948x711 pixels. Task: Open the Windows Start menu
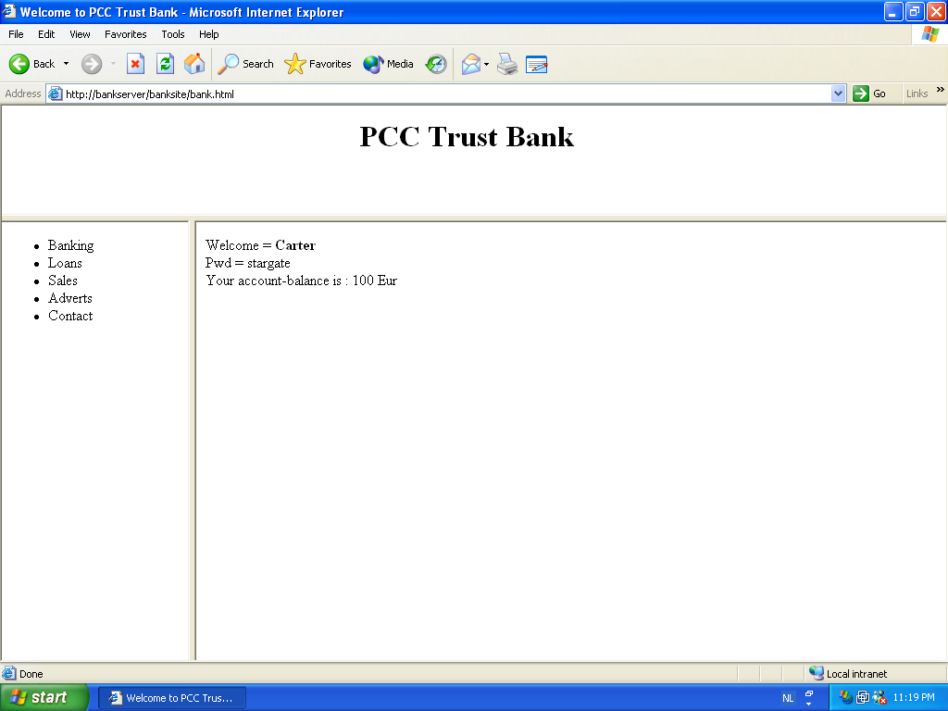[44, 697]
